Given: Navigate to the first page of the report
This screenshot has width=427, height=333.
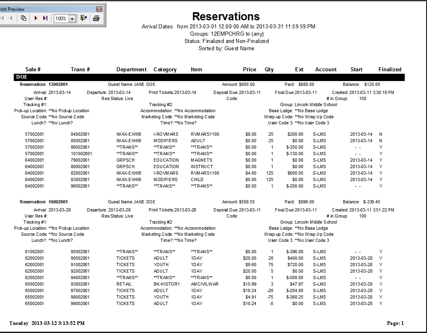Looking at the screenshot, I should pyautogui.click(x=2, y=19).
